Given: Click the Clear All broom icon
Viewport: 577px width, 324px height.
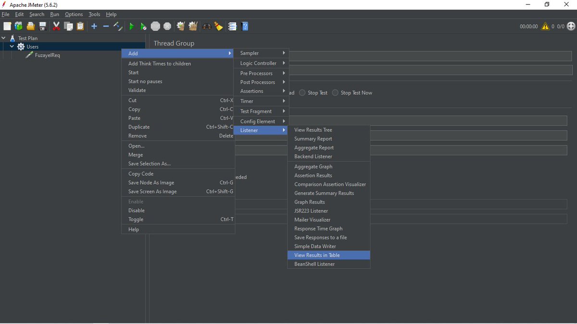Looking at the screenshot, I should [x=219, y=26].
